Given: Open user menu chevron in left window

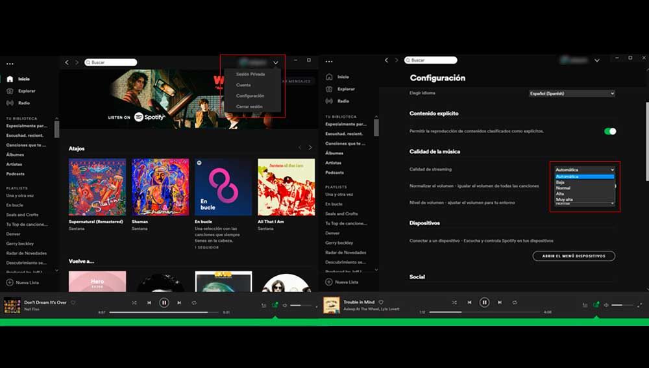Looking at the screenshot, I should pos(276,63).
